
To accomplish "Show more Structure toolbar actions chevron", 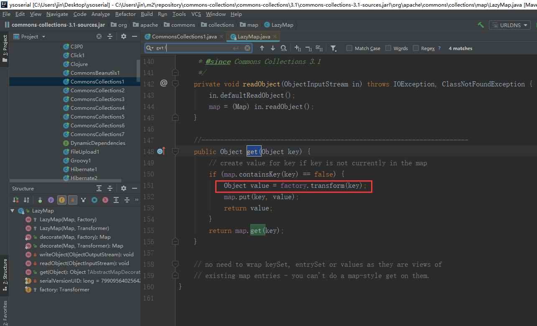I will click(137, 200).
